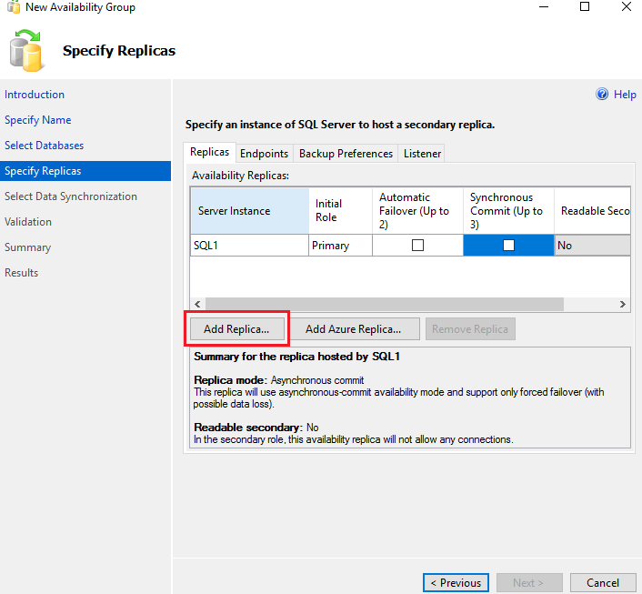
Task: Select the Listener tab
Action: click(422, 154)
